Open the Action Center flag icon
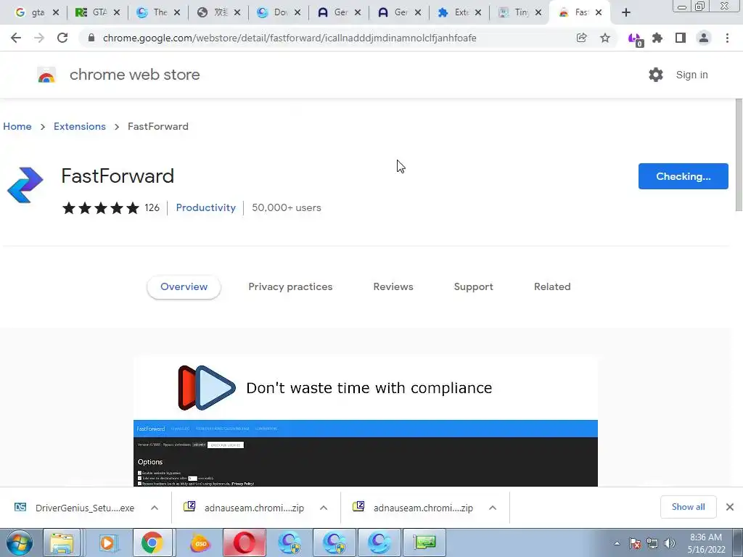The height and width of the screenshot is (557, 743). point(635,543)
